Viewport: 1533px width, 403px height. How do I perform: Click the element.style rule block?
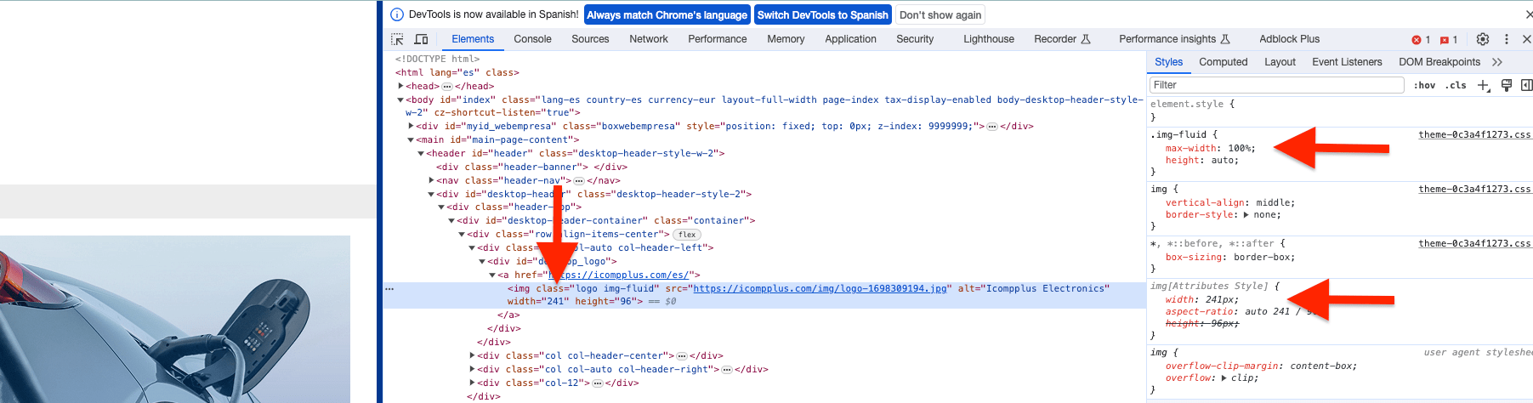[x=1339, y=111]
